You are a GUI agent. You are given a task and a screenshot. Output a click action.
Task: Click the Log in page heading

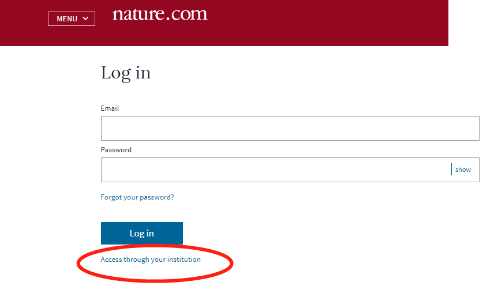(x=126, y=73)
